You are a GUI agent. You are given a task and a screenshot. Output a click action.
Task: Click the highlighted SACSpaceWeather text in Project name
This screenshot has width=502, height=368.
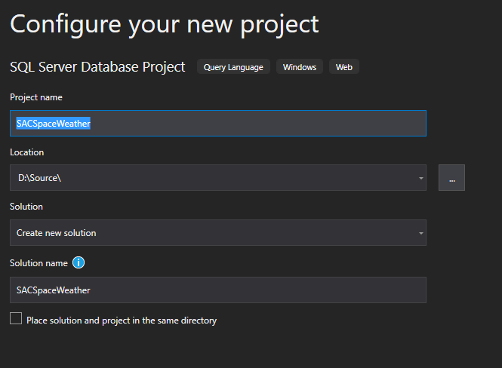(x=54, y=124)
